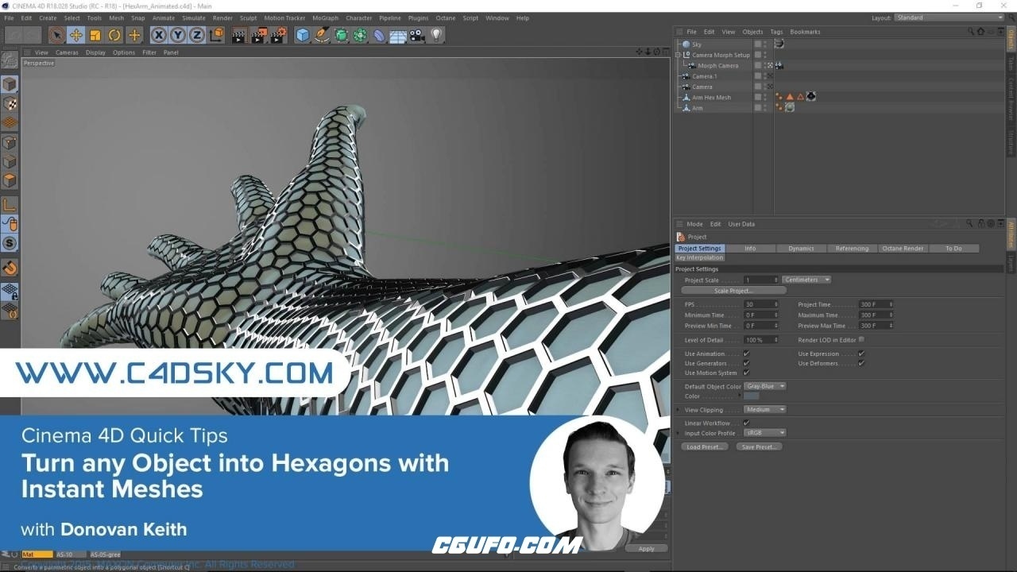Toggle the Y axis lock
This screenshot has width=1017, height=572.
coord(178,35)
